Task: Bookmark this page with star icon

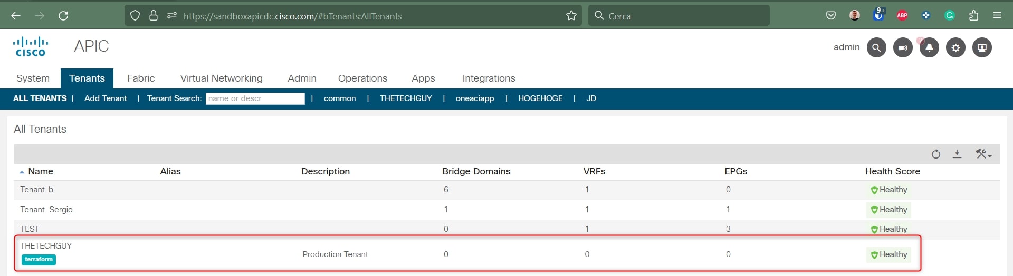Action: point(571,16)
